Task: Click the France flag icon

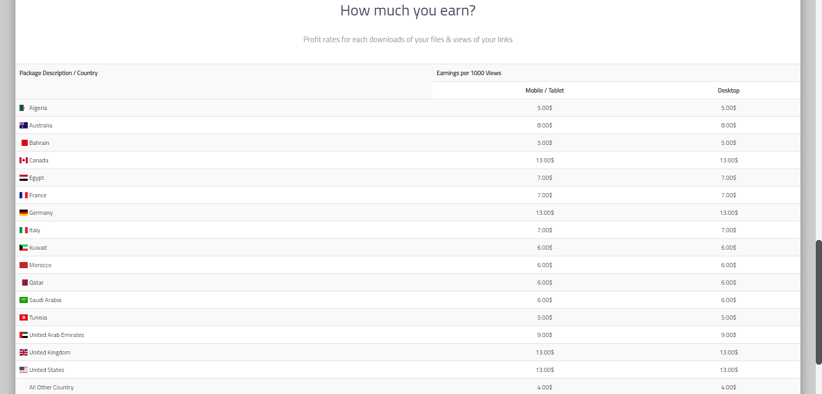Action: click(x=24, y=195)
